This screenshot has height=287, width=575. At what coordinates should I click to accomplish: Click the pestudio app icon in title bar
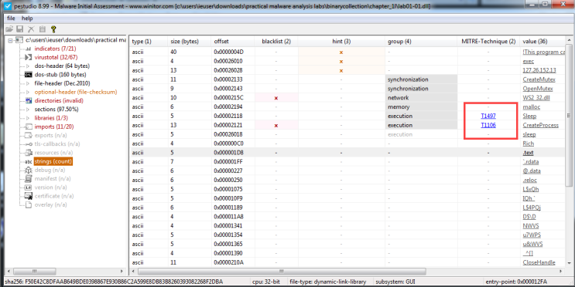click(x=7, y=5)
